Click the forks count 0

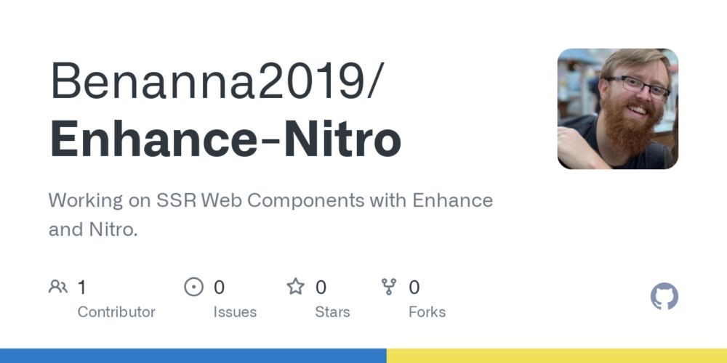tap(414, 287)
